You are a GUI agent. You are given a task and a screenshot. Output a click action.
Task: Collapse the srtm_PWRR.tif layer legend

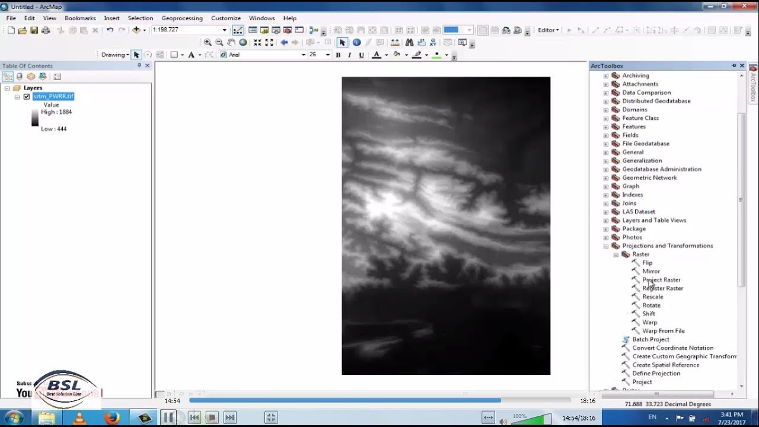coord(17,97)
